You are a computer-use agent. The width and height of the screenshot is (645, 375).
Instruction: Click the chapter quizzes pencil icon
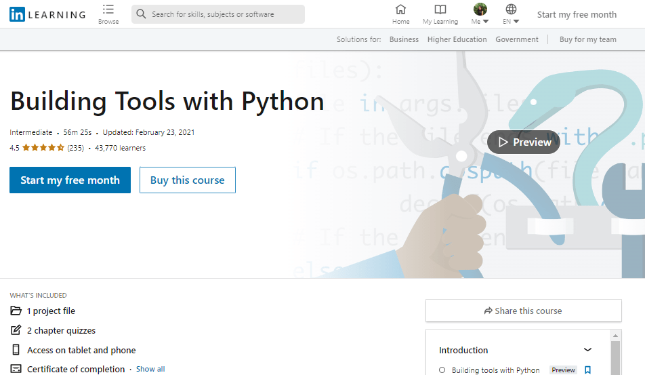tap(16, 330)
